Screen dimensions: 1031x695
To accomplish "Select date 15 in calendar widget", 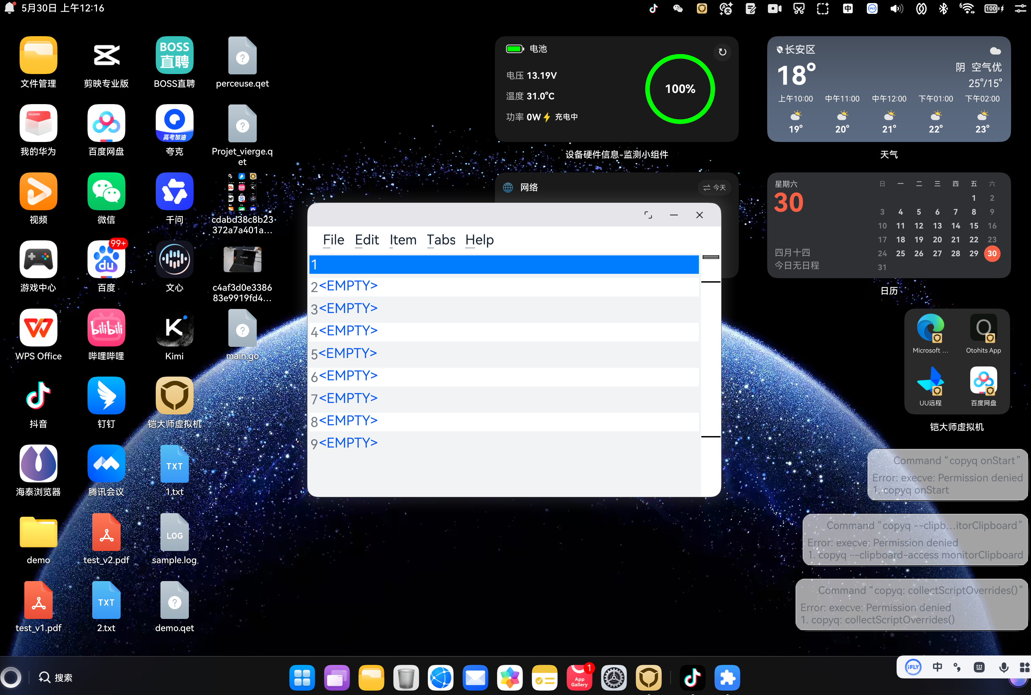I will [974, 225].
